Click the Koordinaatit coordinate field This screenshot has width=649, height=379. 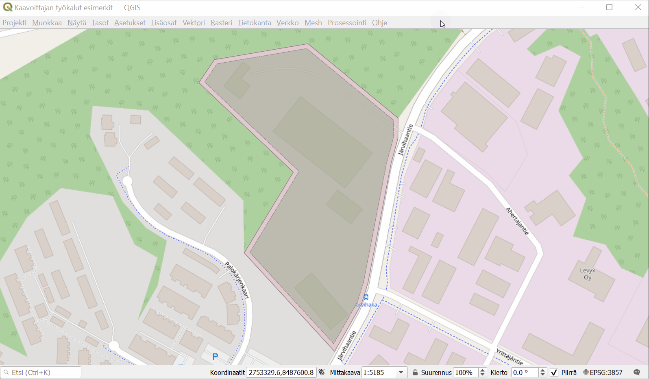pos(281,372)
